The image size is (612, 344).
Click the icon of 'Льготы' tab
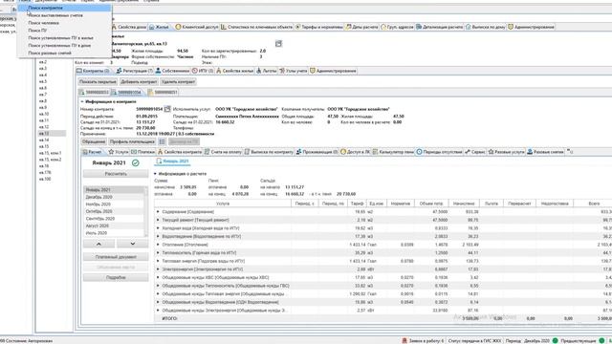(259, 71)
